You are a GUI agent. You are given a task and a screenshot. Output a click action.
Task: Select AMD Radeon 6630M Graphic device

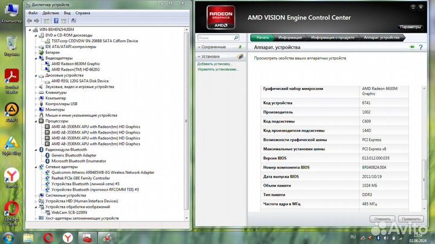(x=76, y=63)
